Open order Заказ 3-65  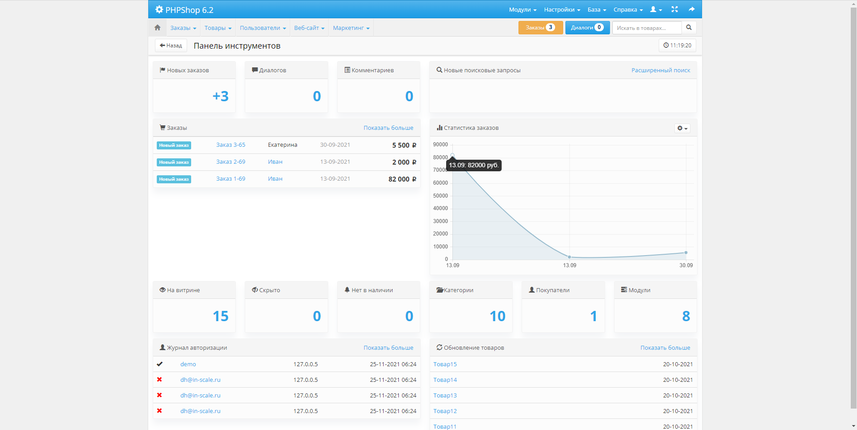click(x=230, y=145)
